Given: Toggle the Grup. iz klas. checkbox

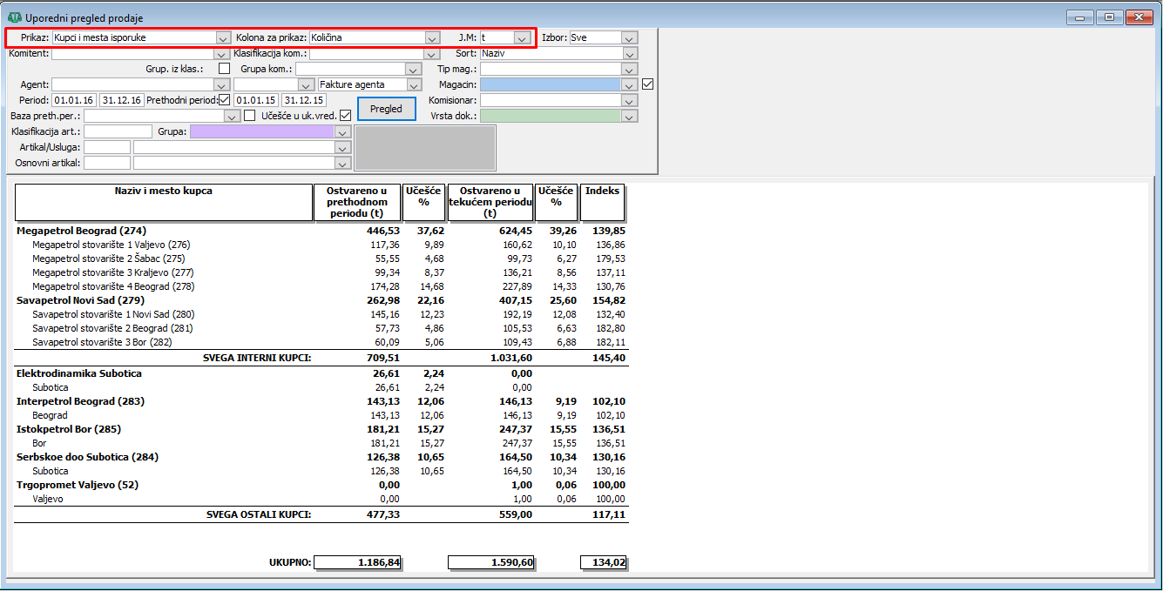Looking at the screenshot, I should pos(225,69).
